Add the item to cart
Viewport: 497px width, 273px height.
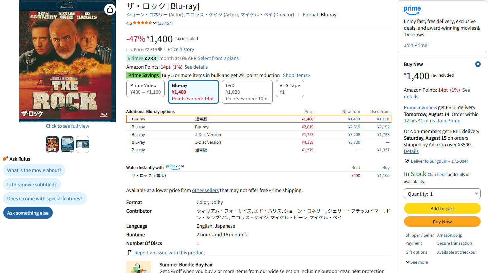click(x=442, y=208)
